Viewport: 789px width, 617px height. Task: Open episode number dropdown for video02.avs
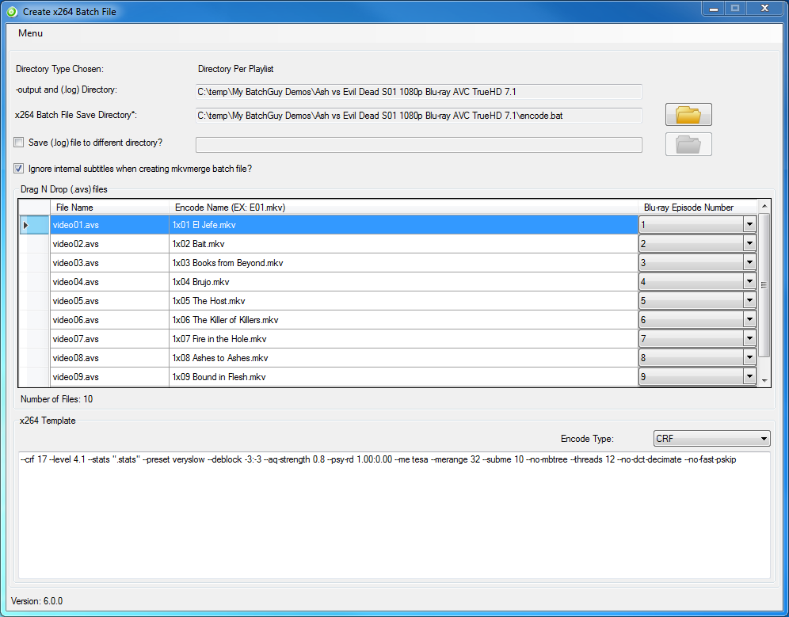click(x=749, y=244)
